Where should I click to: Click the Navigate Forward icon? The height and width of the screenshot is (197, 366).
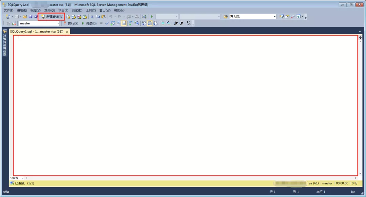tap(137, 17)
